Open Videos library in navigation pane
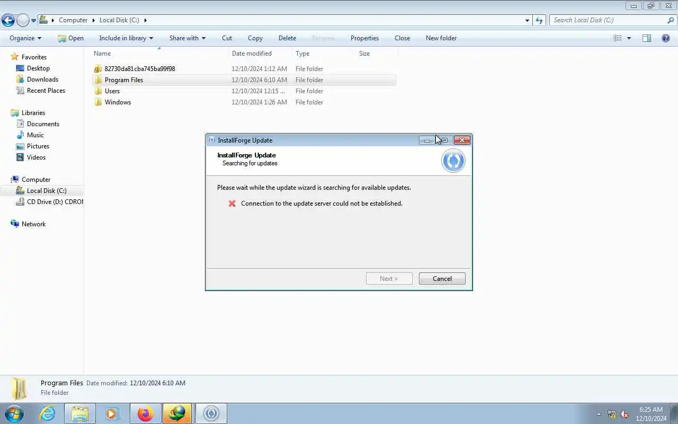This screenshot has width=678, height=424. pyautogui.click(x=36, y=157)
